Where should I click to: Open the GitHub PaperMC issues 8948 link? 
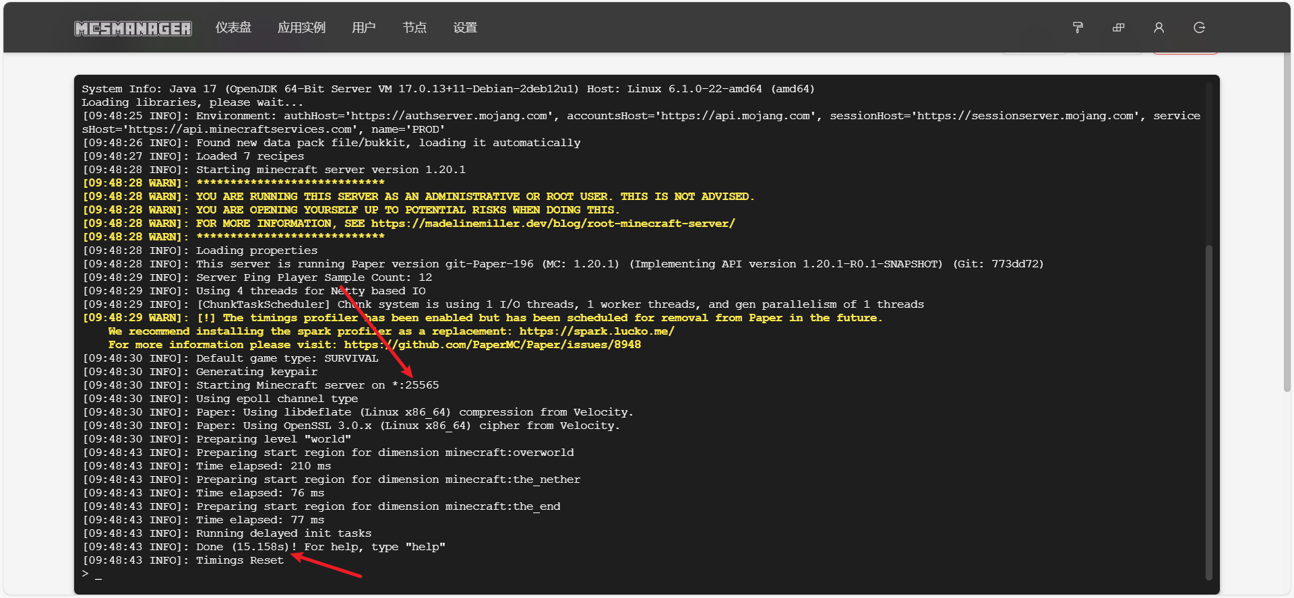click(492, 345)
